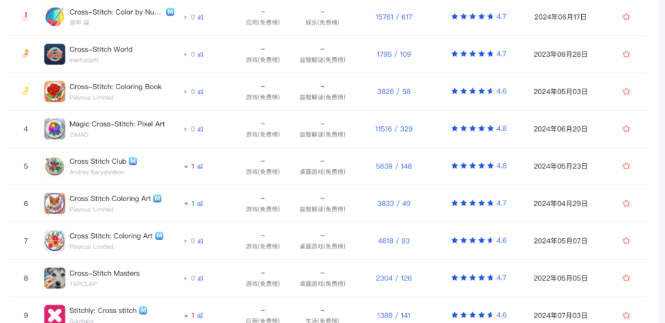This screenshot has height=323, width=665.
Task: Click the M badge beside Stitchly: Cross stitch
Action: click(143, 310)
